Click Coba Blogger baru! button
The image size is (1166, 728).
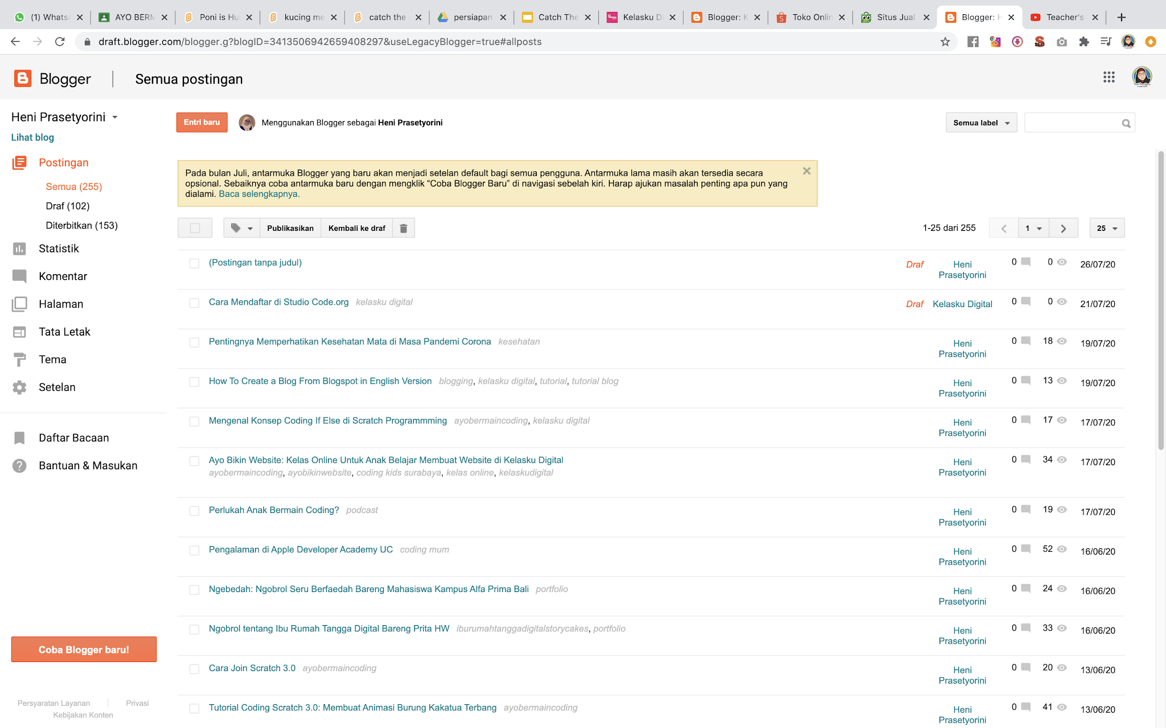pos(84,650)
